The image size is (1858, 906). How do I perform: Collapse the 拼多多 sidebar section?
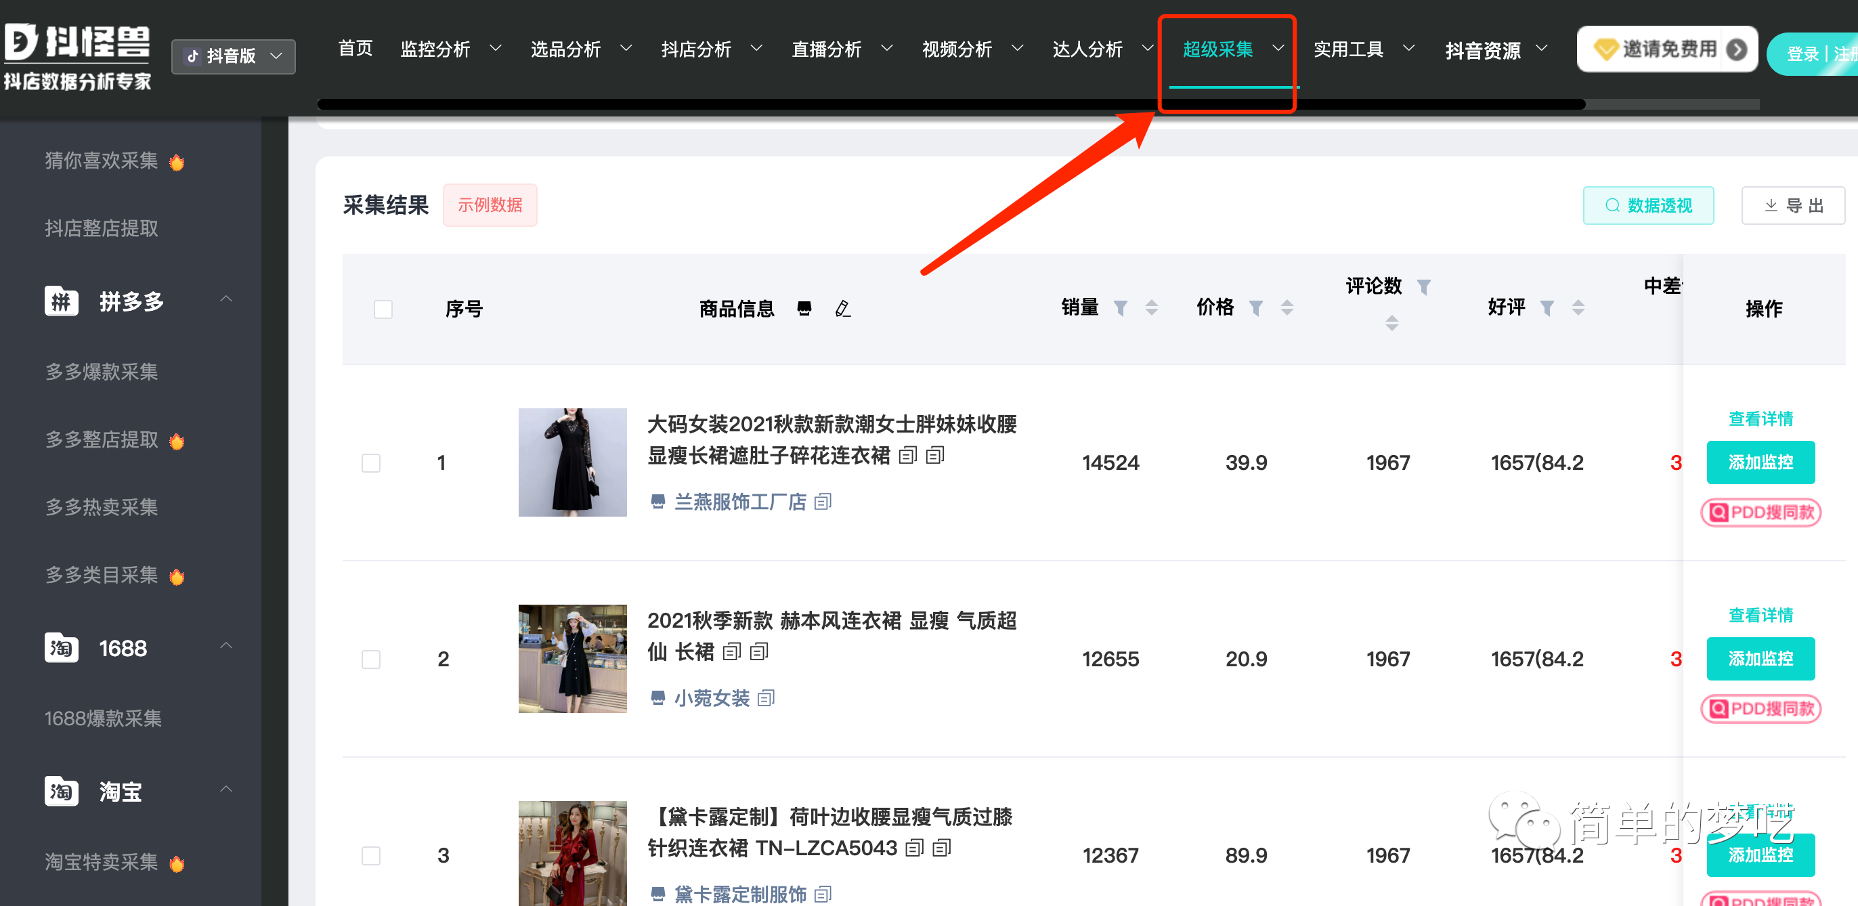(225, 299)
